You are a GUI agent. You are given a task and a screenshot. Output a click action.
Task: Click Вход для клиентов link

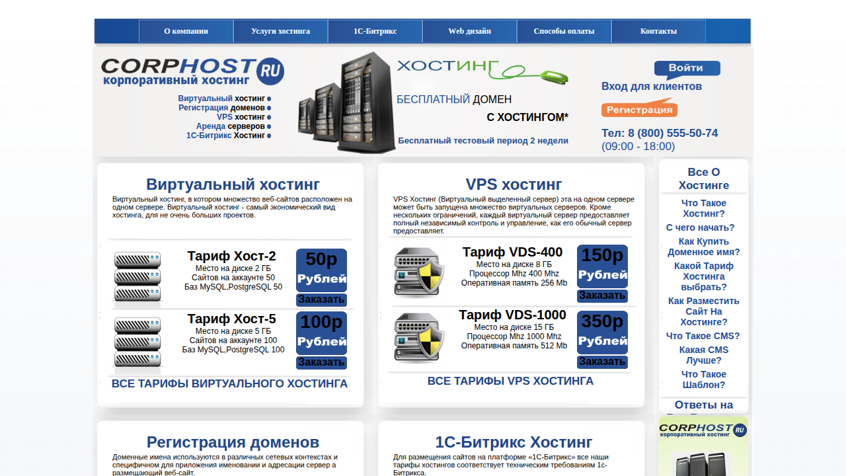click(652, 87)
